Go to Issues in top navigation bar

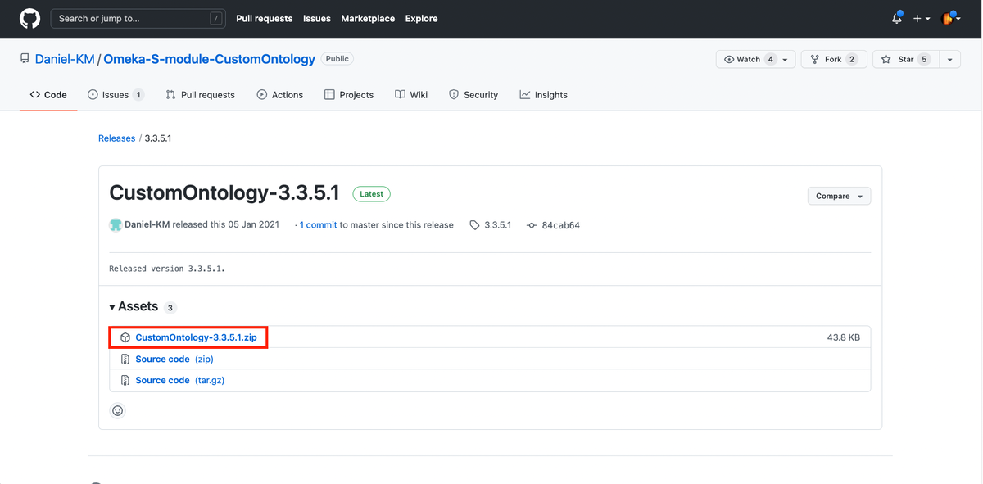[317, 18]
